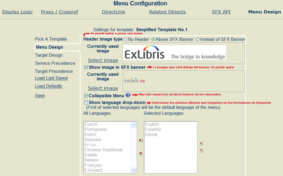Click the All Languages list scroll-down arrow
Screen dimensions: 283x176
click(134, 170)
